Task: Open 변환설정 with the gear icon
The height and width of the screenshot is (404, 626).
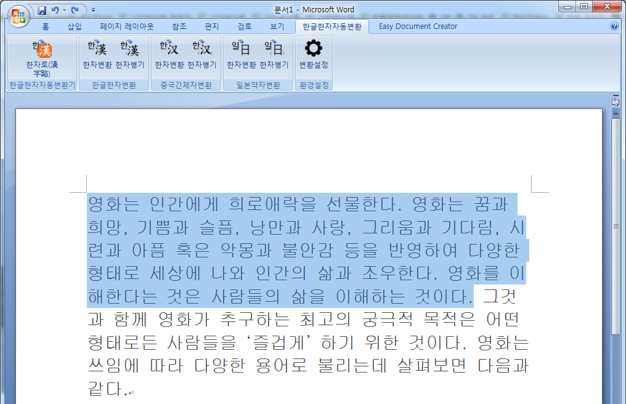Action: tap(312, 54)
